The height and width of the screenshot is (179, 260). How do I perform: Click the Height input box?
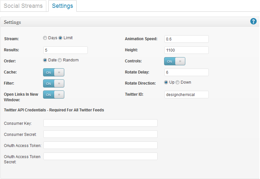(187, 50)
